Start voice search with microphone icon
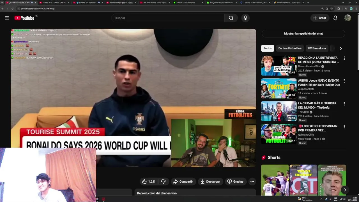 pos(245,18)
